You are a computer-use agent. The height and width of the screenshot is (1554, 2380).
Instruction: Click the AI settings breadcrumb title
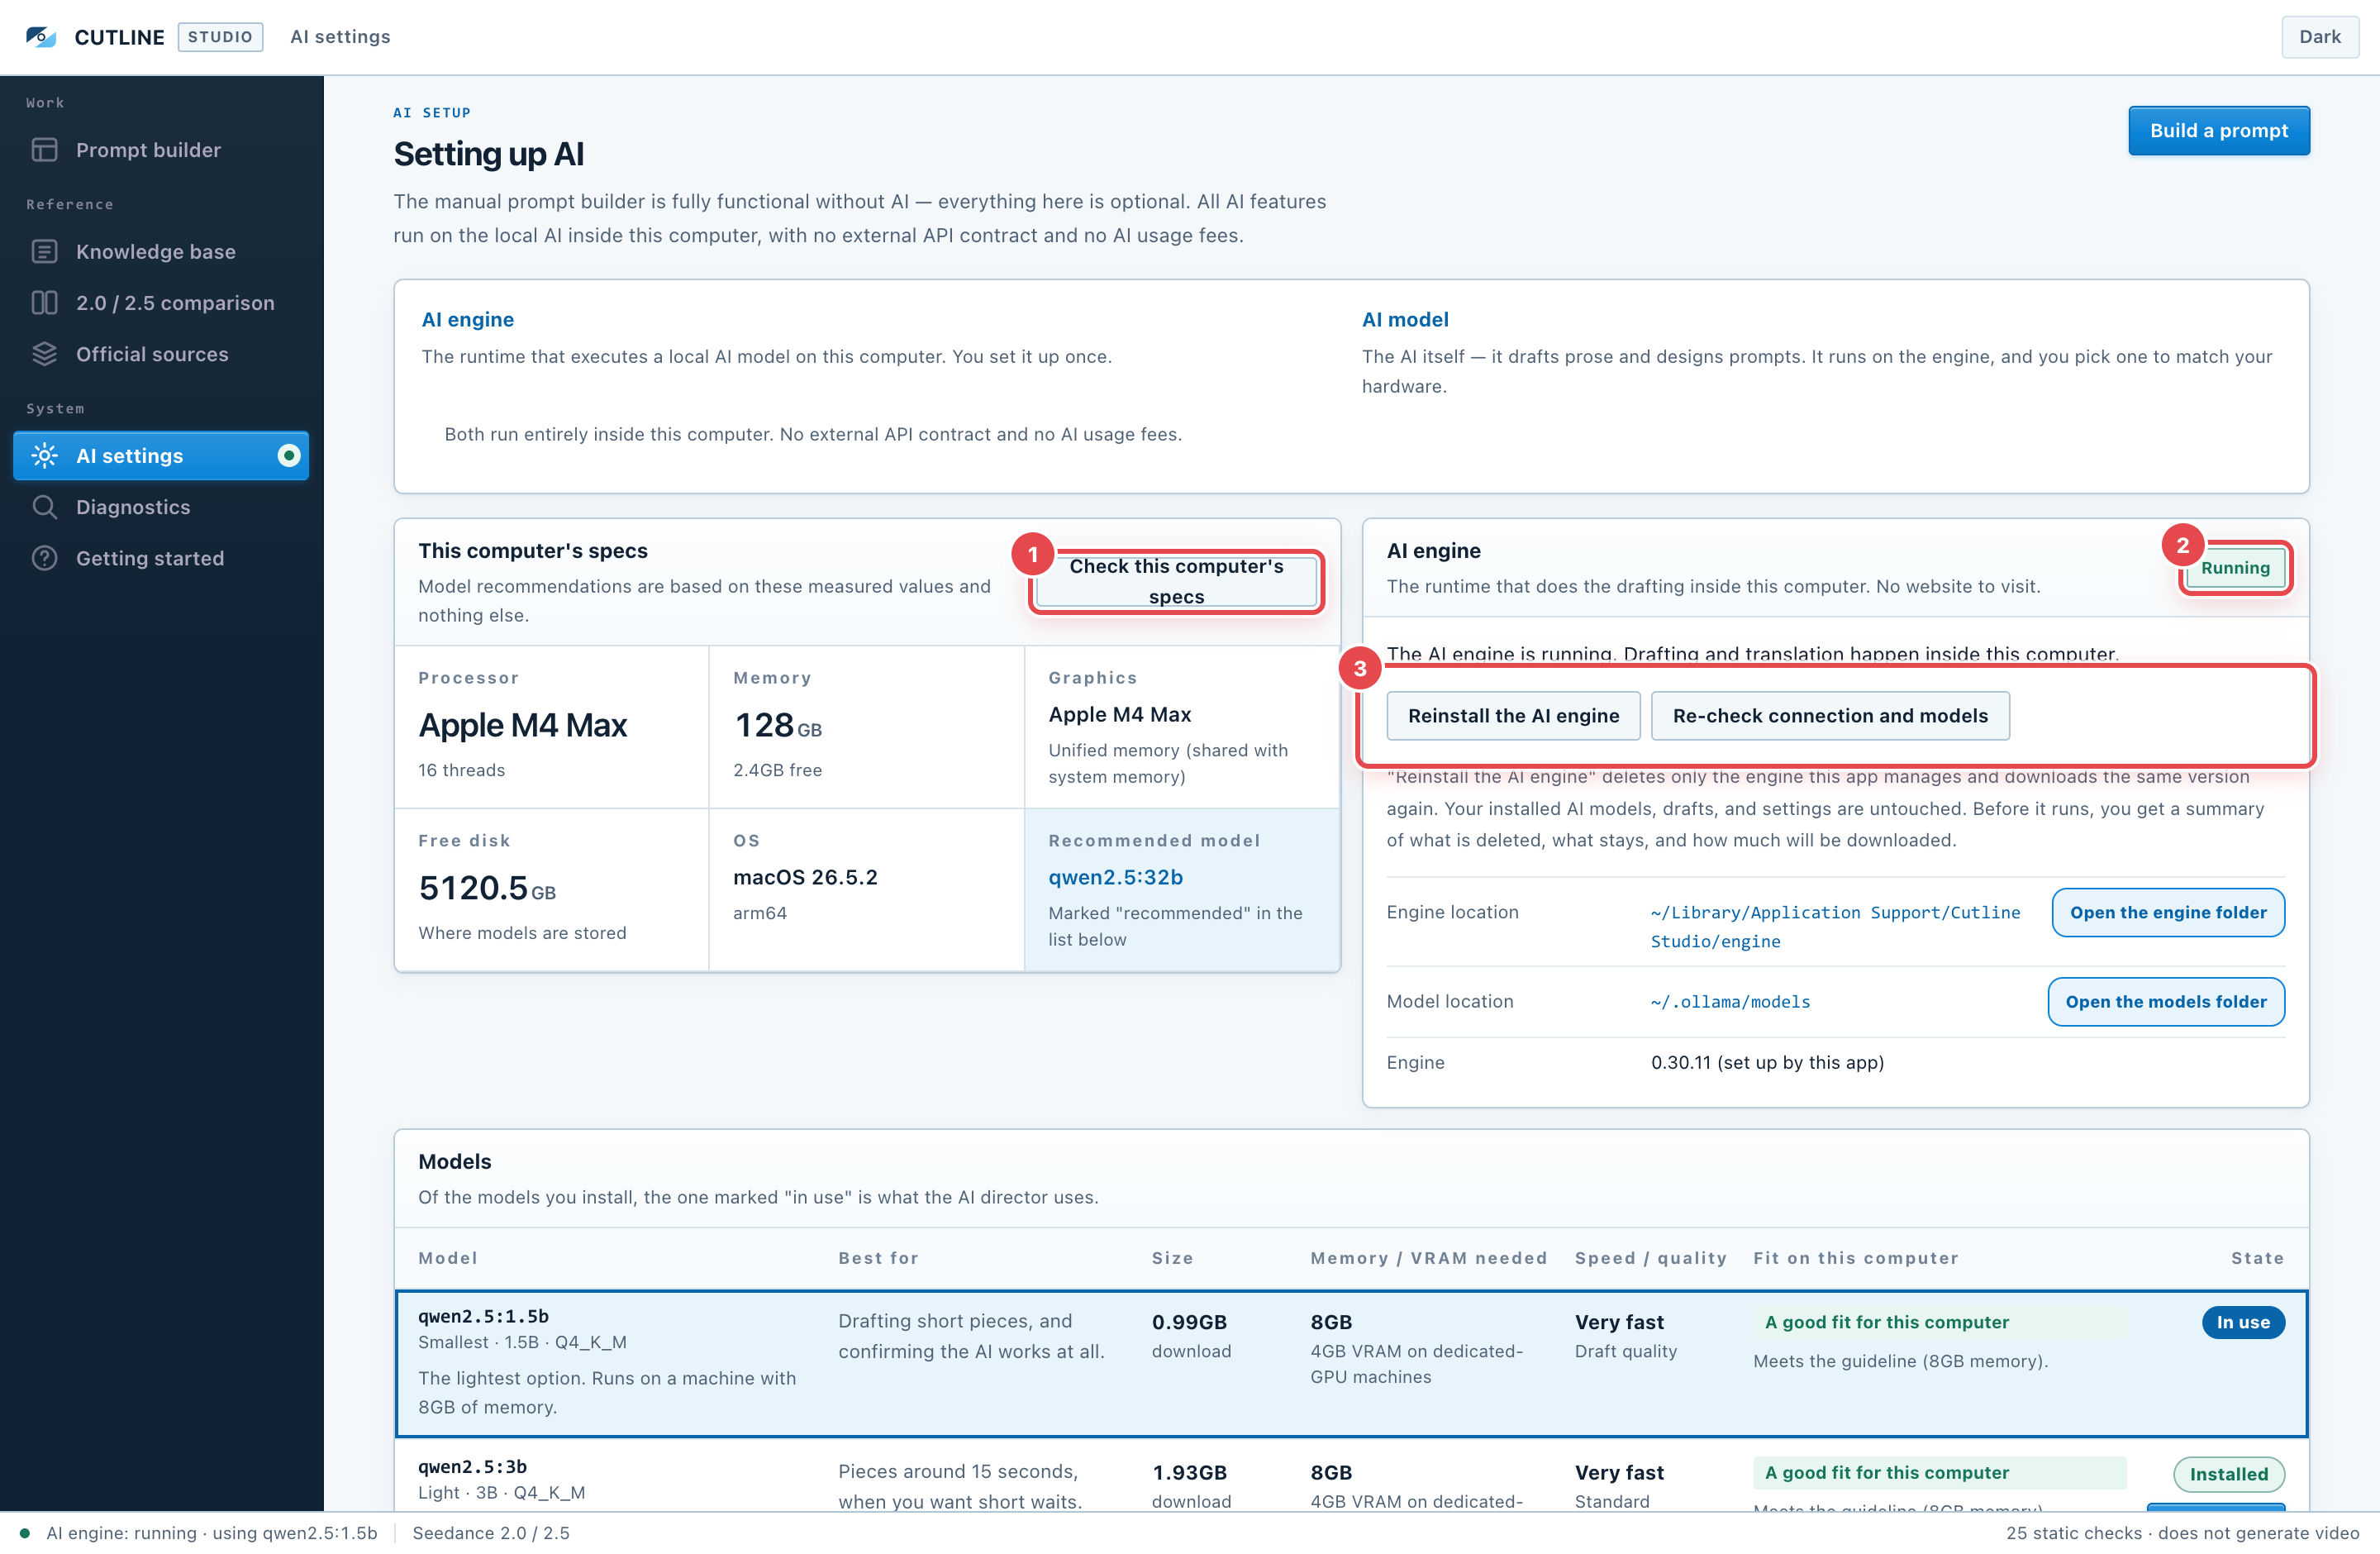[340, 37]
